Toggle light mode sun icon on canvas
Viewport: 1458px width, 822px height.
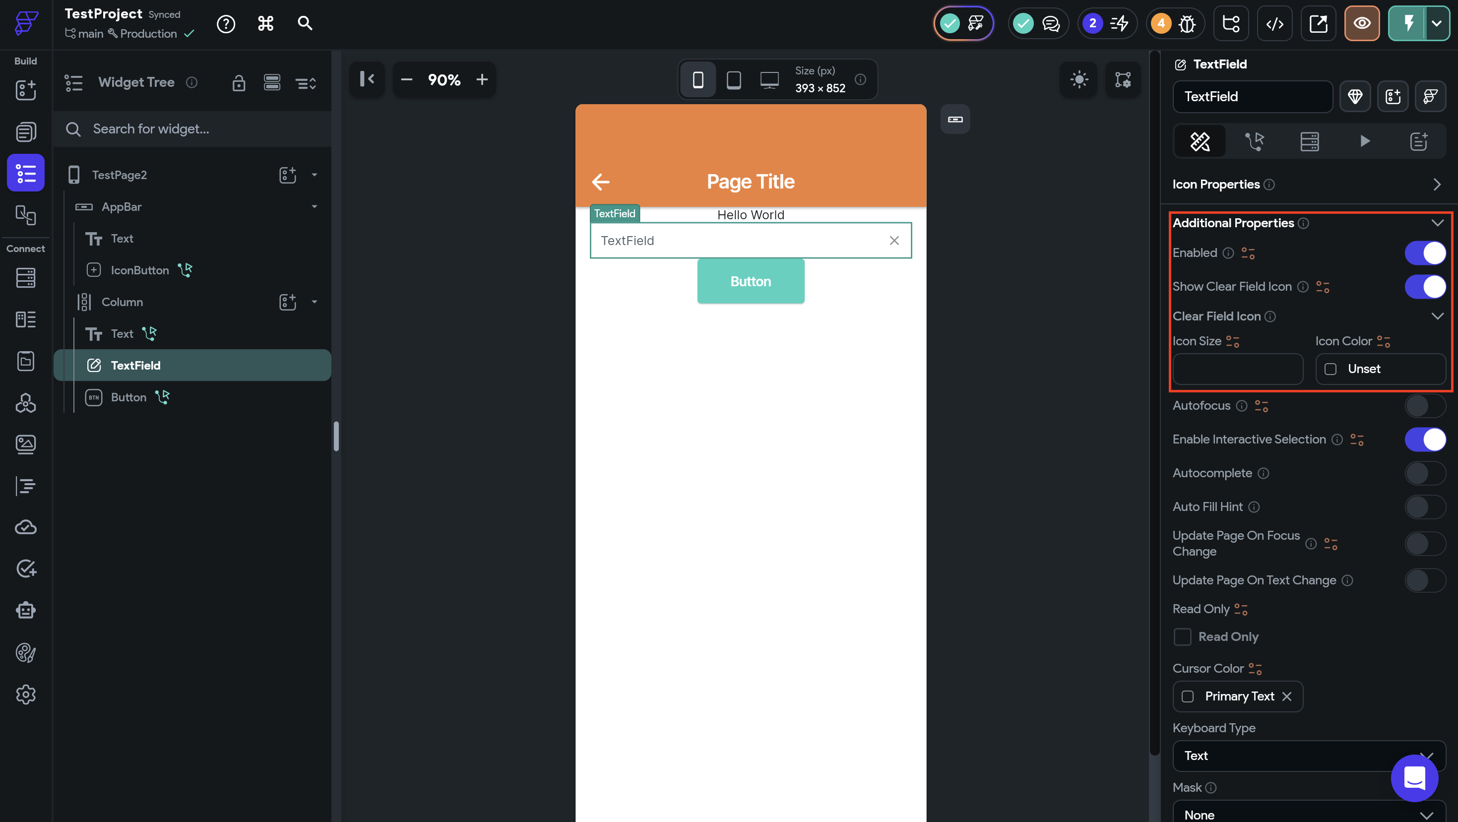tap(1079, 79)
